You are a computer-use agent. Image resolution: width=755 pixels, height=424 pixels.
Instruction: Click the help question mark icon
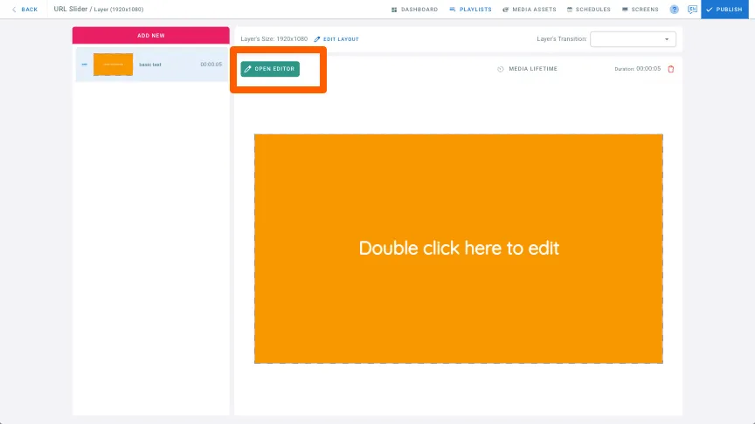click(x=674, y=10)
